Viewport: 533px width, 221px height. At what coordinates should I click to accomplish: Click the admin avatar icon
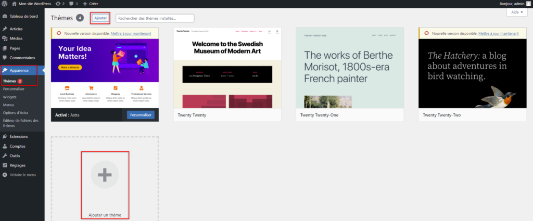coord(528,4)
